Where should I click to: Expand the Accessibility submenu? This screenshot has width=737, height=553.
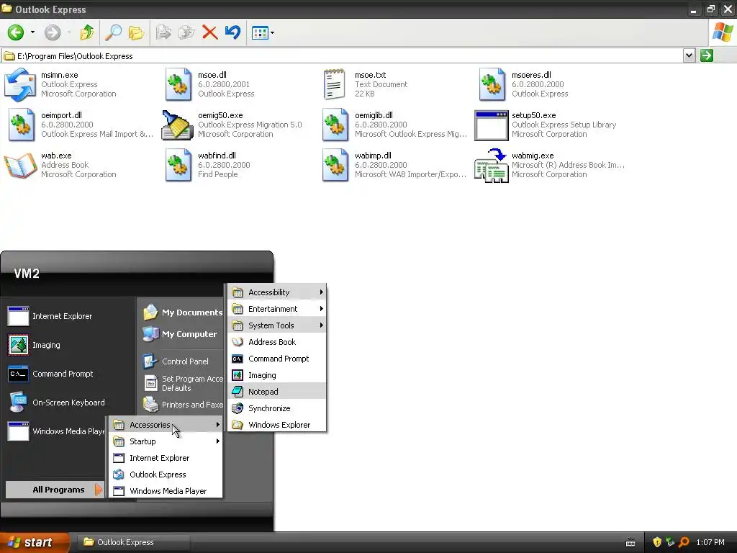[277, 292]
